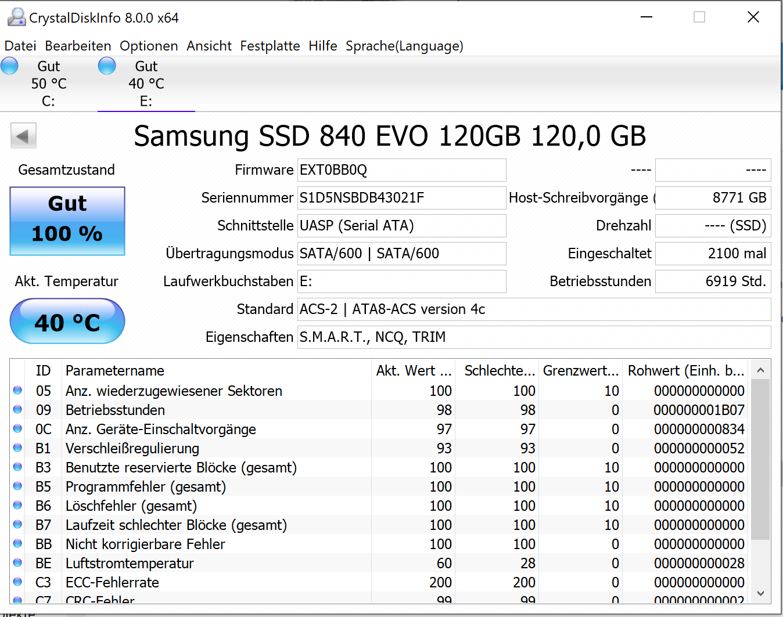Click status dot of row B1 Verschleißregulierung
The image size is (783, 617).
pos(17,448)
